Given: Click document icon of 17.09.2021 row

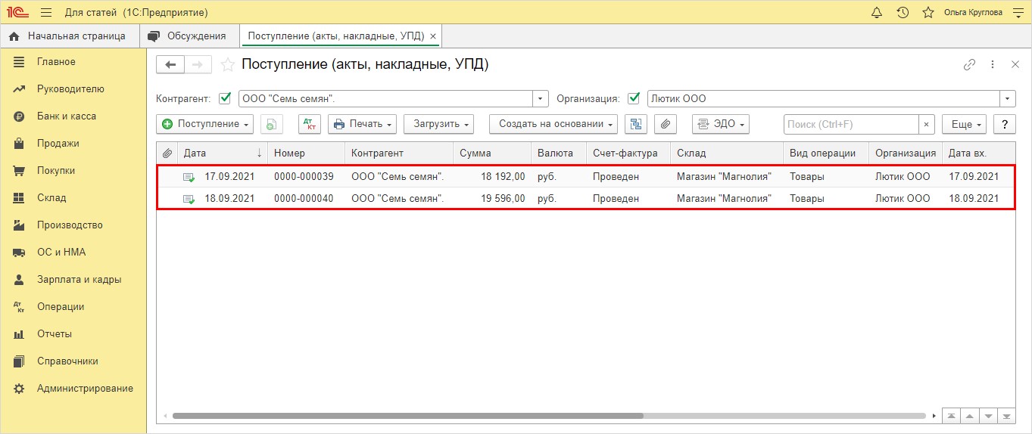Looking at the screenshot, I should 189,177.
